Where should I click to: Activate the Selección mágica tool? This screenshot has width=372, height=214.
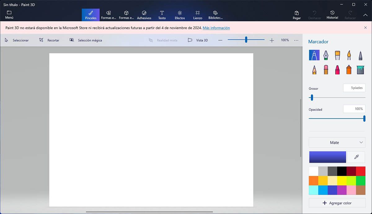click(x=86, y=40)
